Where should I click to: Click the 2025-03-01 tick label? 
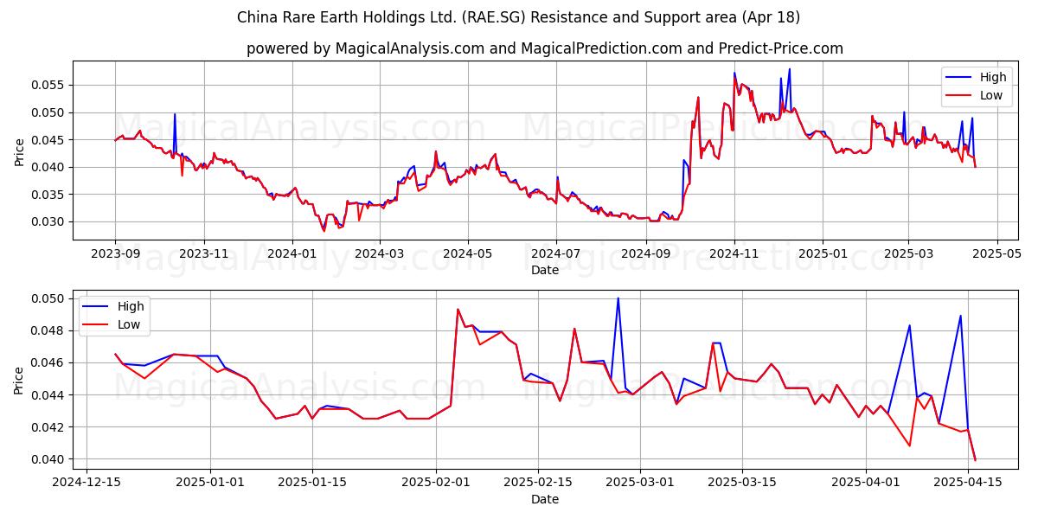(x=640, y=483)
